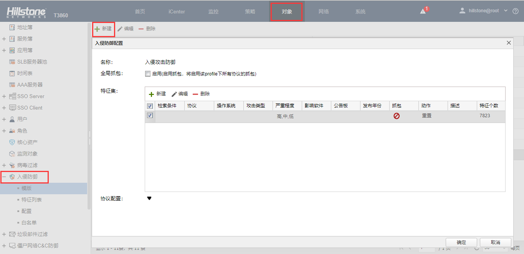524x254 pixels.
Task: Close the 入侵防御配置 dialog
Action: coord(509,43)
